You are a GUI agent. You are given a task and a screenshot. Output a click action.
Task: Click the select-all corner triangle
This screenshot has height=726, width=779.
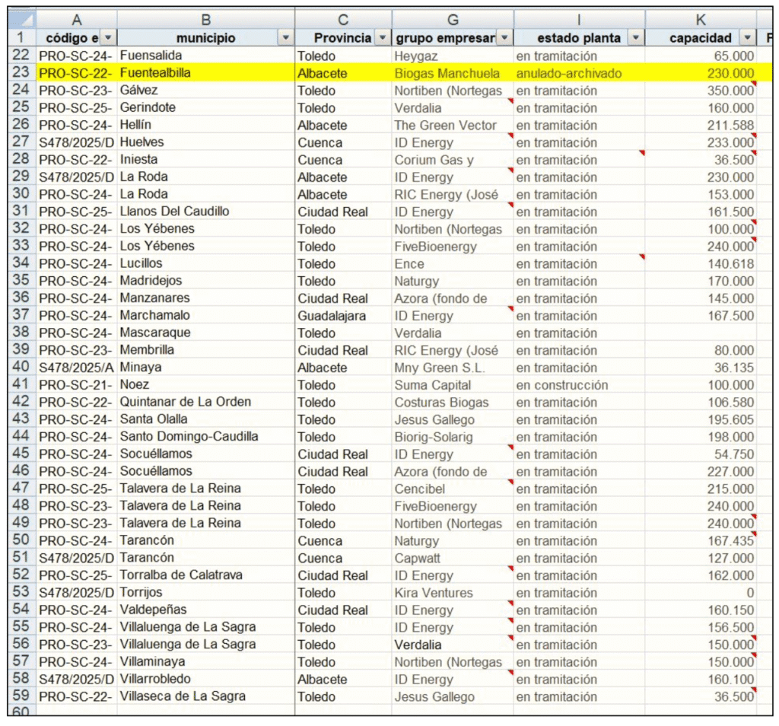click(23, 19)
